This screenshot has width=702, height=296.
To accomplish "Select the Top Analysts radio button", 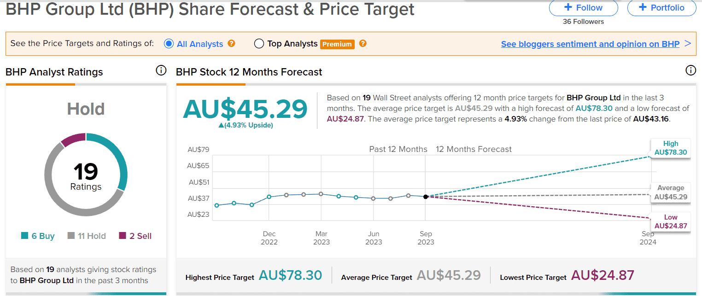I will coord(259,44).
